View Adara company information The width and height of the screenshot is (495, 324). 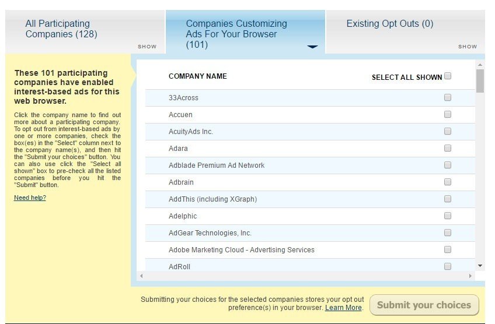tap(178, 149)
